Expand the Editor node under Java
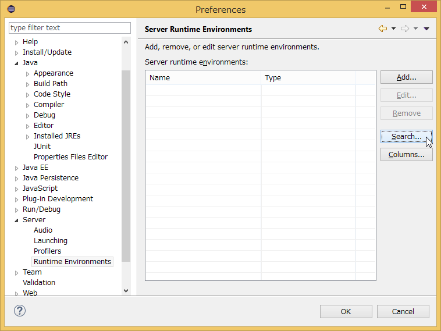Viewport: 441px width, 331px height. (27, 126)
